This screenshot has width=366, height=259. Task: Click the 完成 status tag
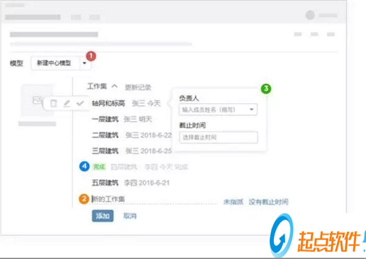pyautogui.click(x=99, y=167)
